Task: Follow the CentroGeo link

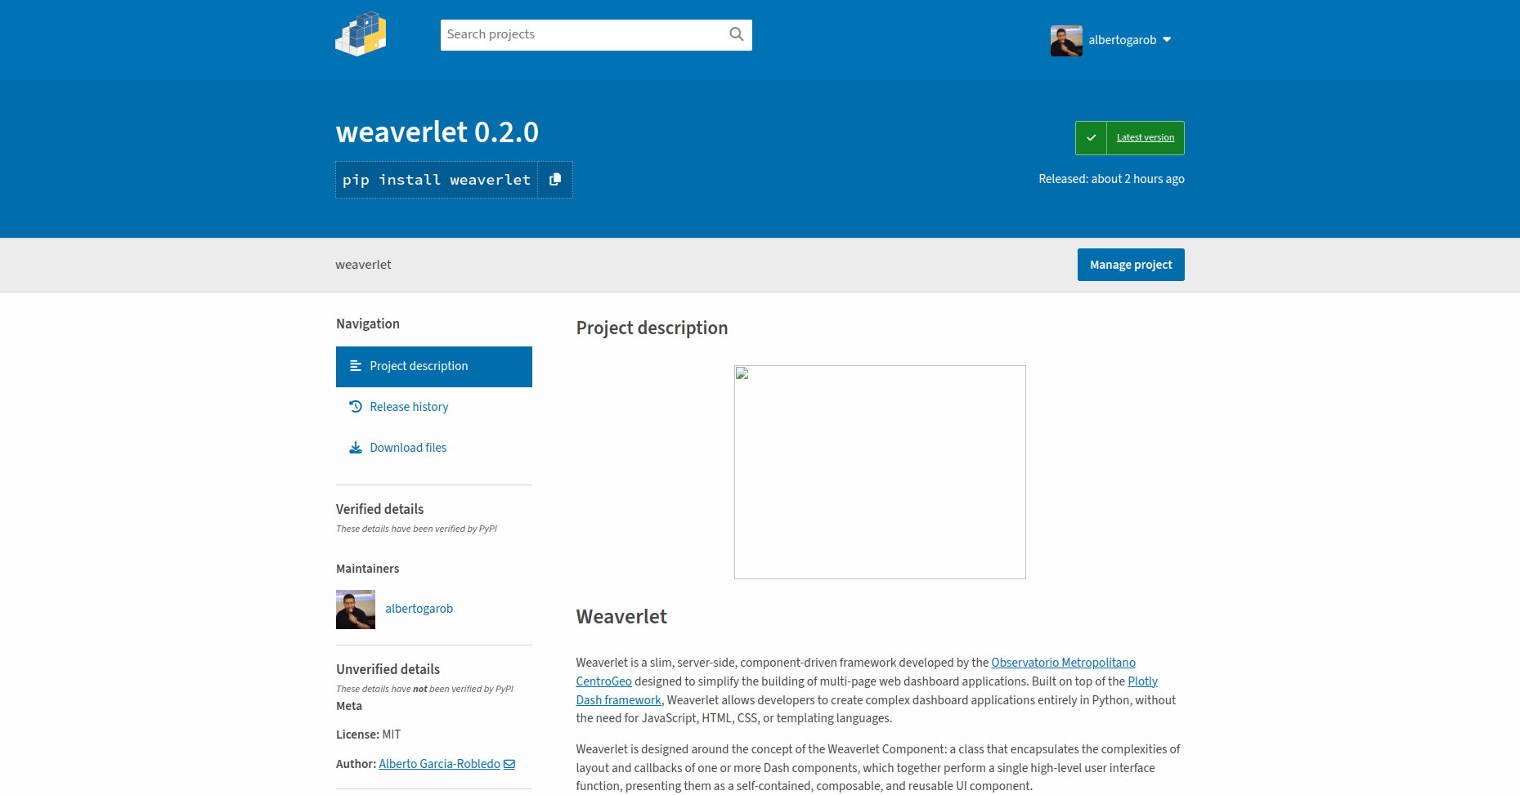Action: [603, 681]
